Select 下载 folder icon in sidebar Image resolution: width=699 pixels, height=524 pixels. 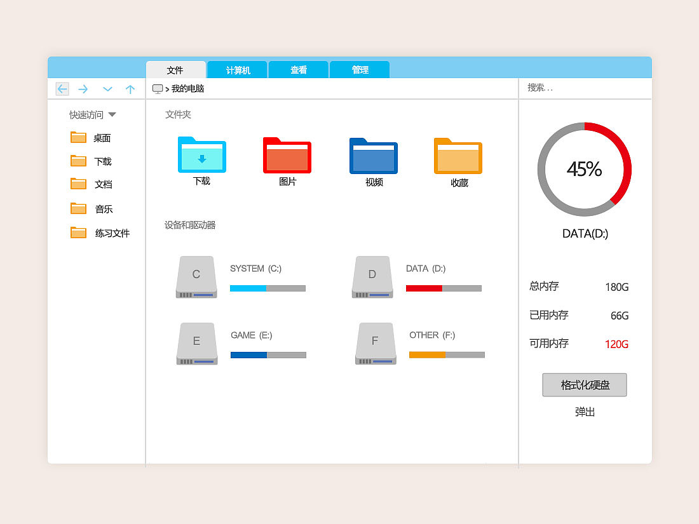click(x=78, y=161)
